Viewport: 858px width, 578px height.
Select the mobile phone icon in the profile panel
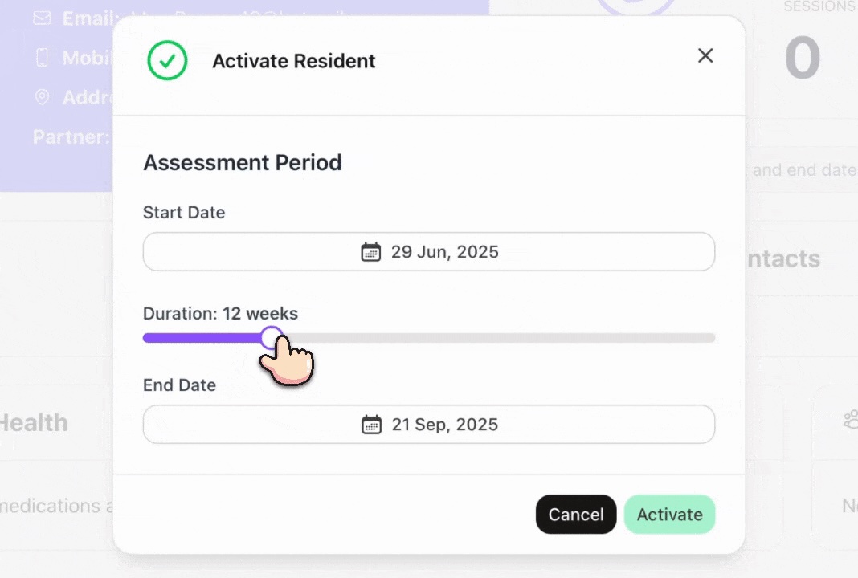[x=41, y=57]
